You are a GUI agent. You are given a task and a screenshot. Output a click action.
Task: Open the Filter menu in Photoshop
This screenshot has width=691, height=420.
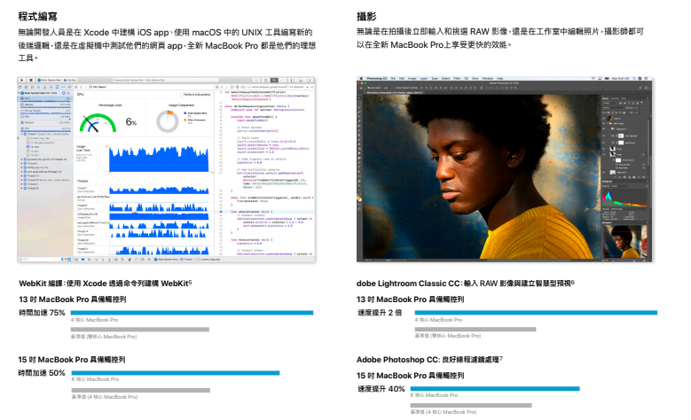coord(457,78)
